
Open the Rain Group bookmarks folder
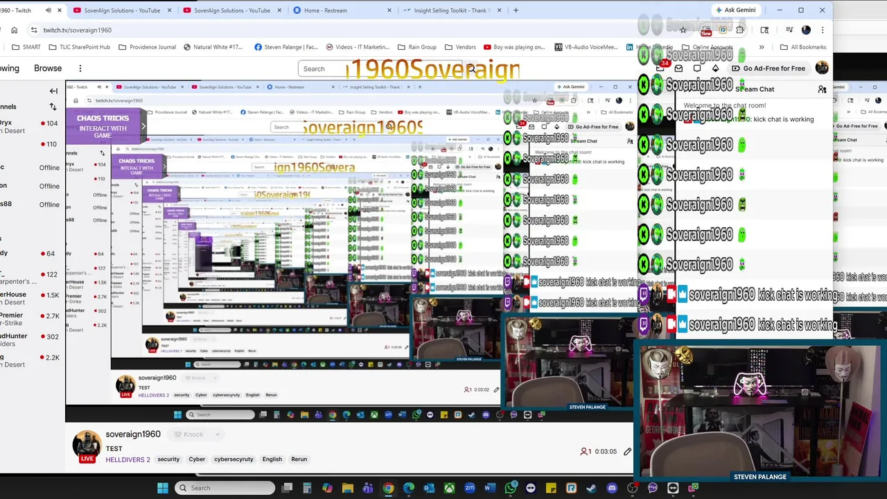(416, 47)
